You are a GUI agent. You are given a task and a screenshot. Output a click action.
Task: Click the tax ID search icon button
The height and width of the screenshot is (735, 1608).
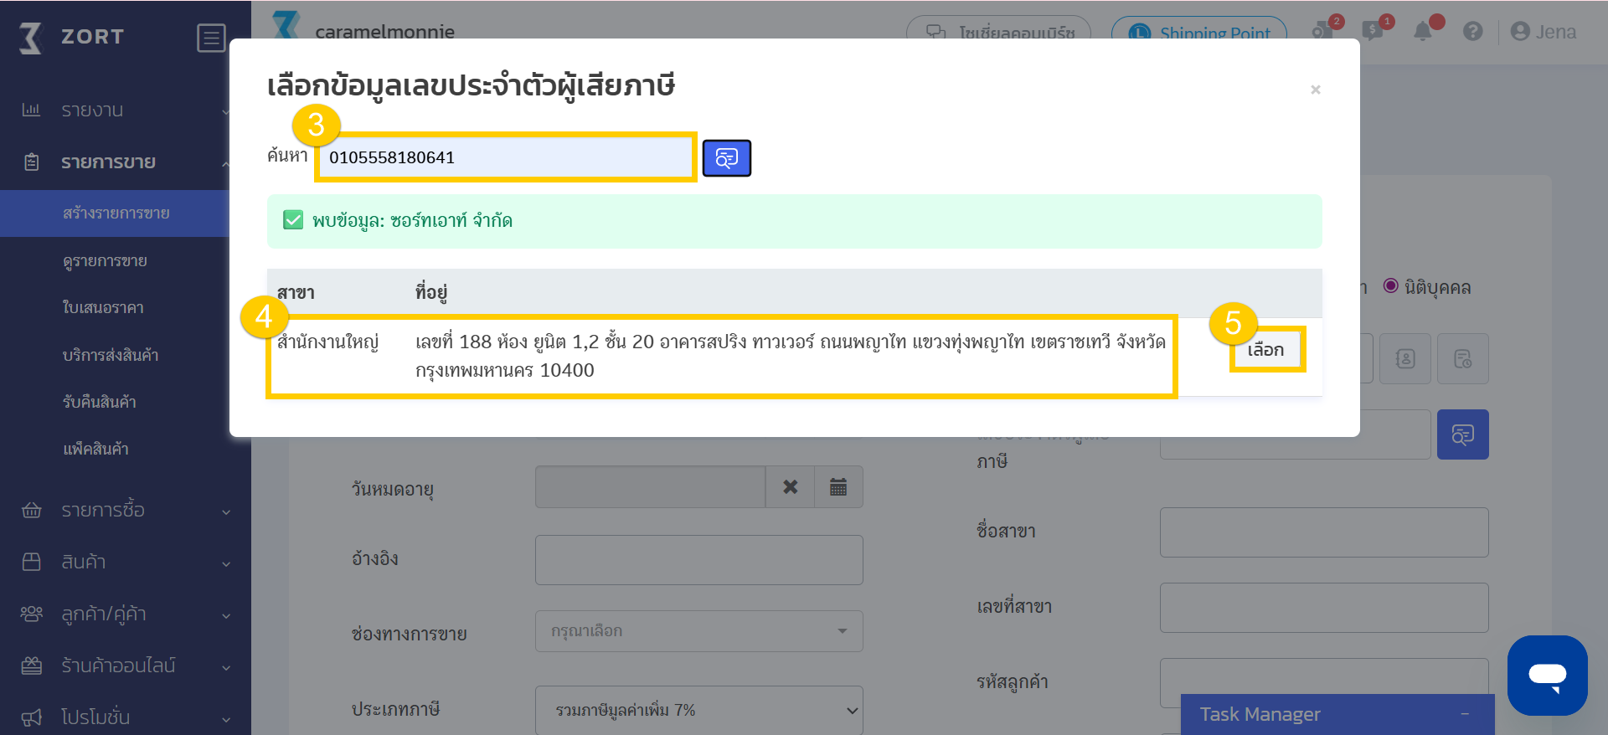tap(726, 158)
